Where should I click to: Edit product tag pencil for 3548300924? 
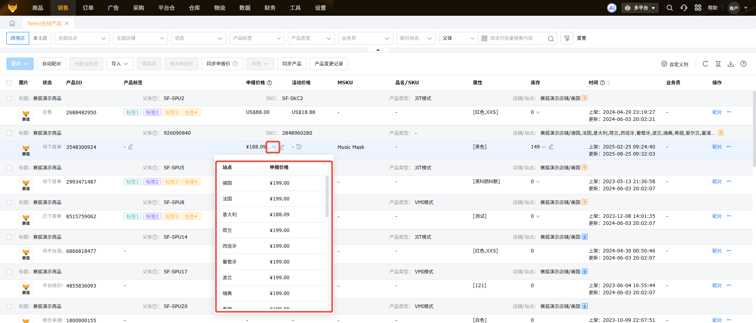click(130, 147)
